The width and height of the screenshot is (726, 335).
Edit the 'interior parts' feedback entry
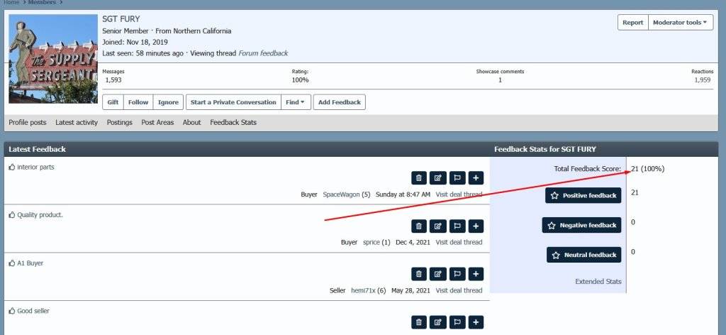[x=438, y=178]
